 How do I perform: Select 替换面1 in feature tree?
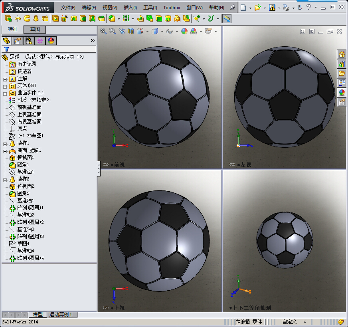point(26,157)
